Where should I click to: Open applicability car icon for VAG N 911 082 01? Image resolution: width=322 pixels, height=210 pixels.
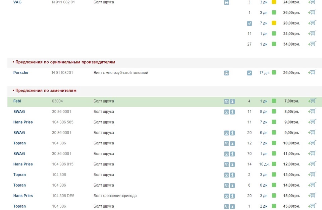226,2
